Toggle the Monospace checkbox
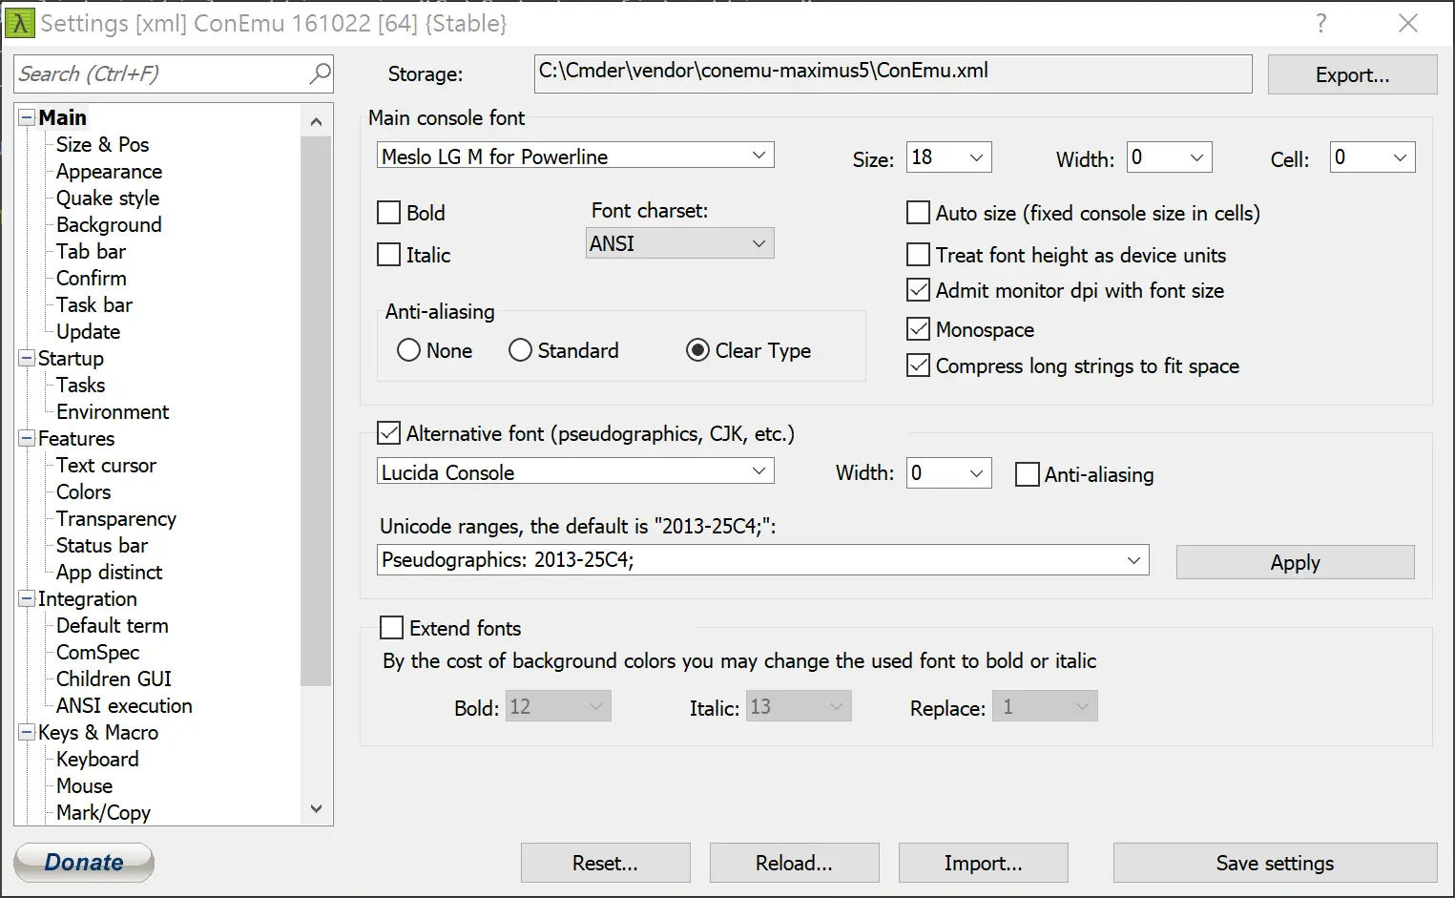 (x=918, y=329)
